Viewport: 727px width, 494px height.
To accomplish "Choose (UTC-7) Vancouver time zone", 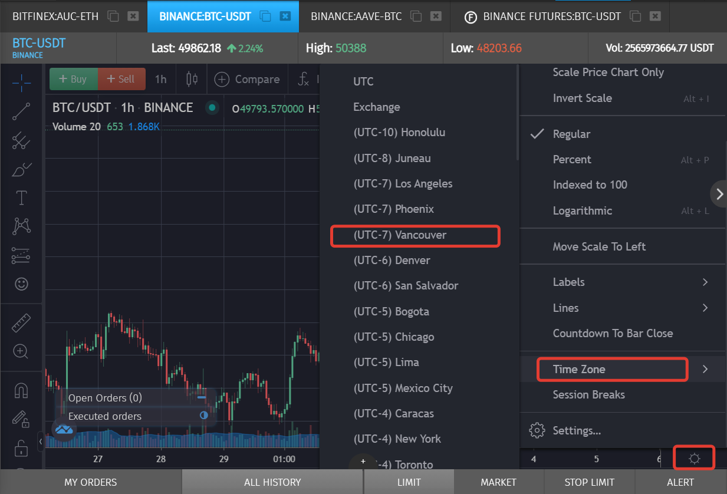I will [x=416, y=235].
